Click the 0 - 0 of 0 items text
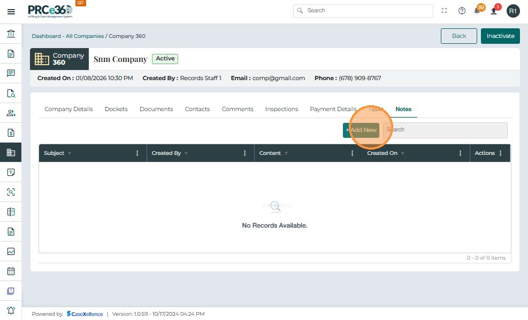The width and height of the screenshot is (528, 320). click(486, 258)
